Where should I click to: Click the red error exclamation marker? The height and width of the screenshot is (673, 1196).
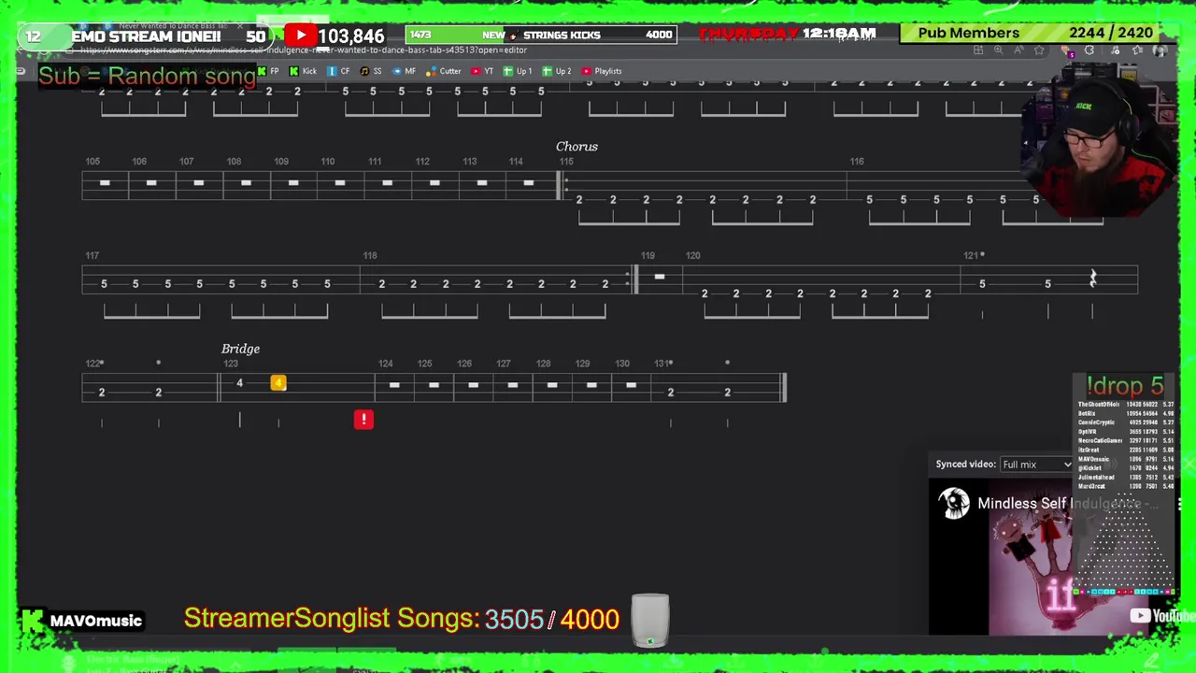363,420
